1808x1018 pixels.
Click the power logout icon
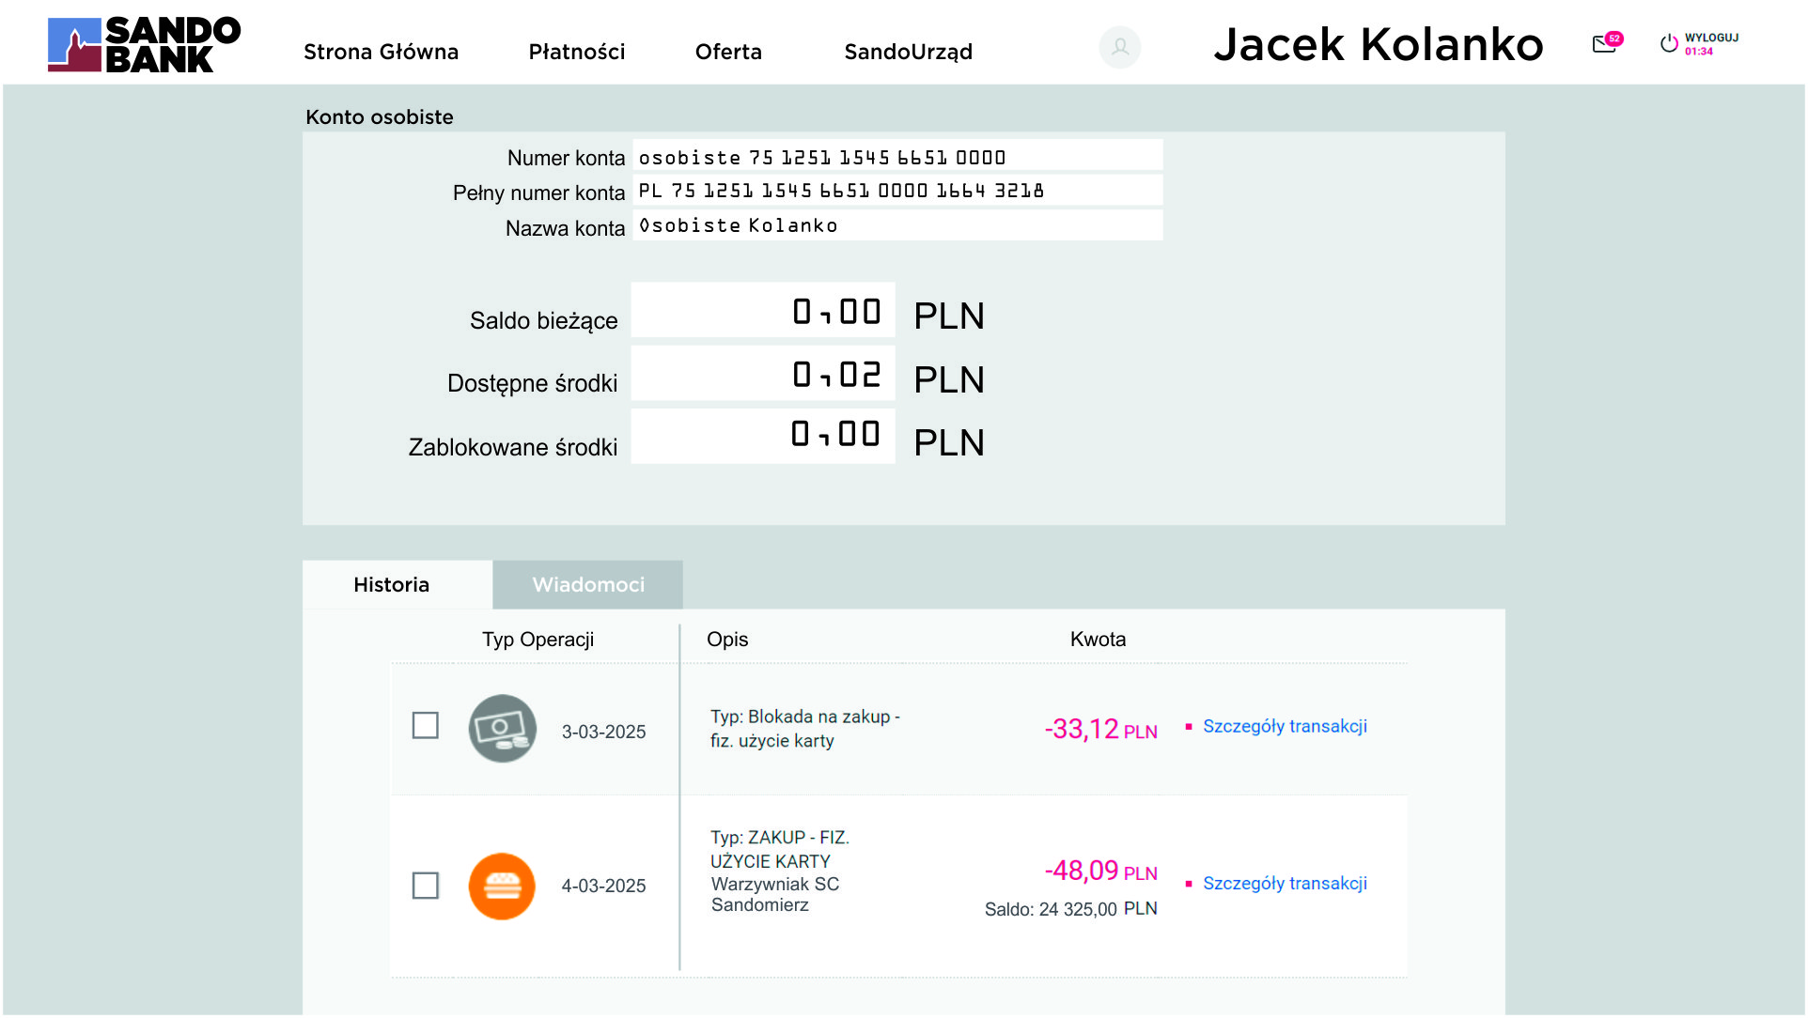pyautogui.click(x=1668, y=43)
